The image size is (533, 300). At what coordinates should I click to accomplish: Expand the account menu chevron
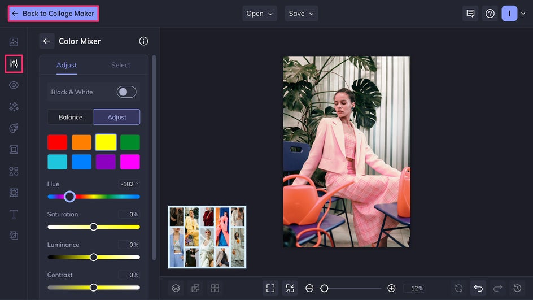click(x=523, y=14)
